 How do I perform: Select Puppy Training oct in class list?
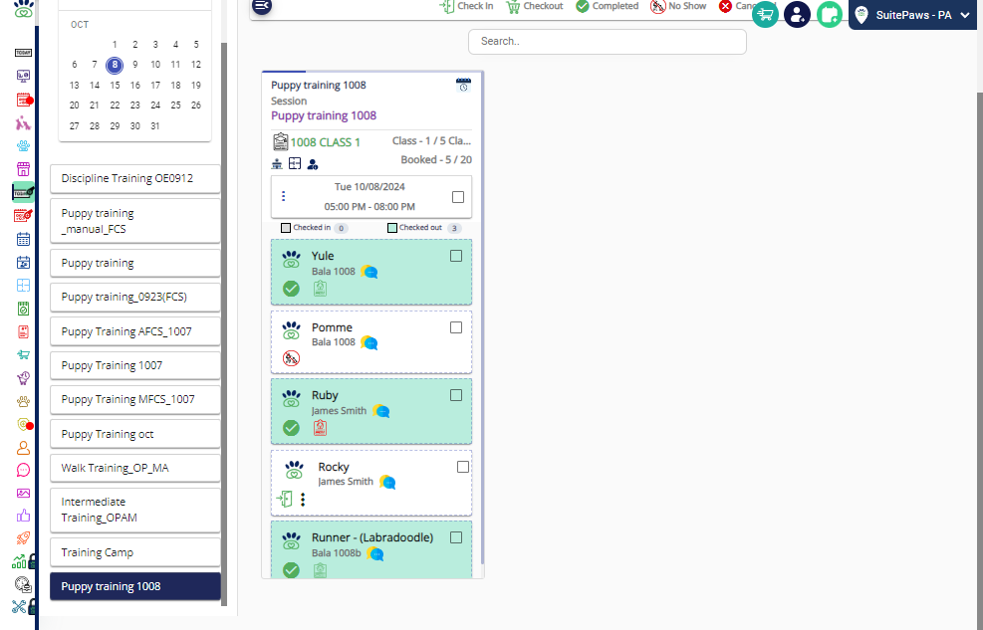click(135, 434)
